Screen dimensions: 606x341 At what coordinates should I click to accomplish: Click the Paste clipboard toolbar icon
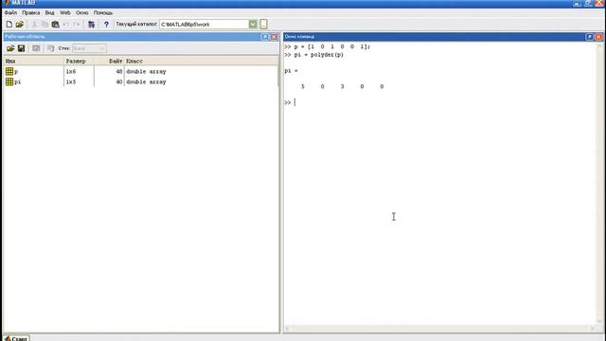(x=55, y=25)
